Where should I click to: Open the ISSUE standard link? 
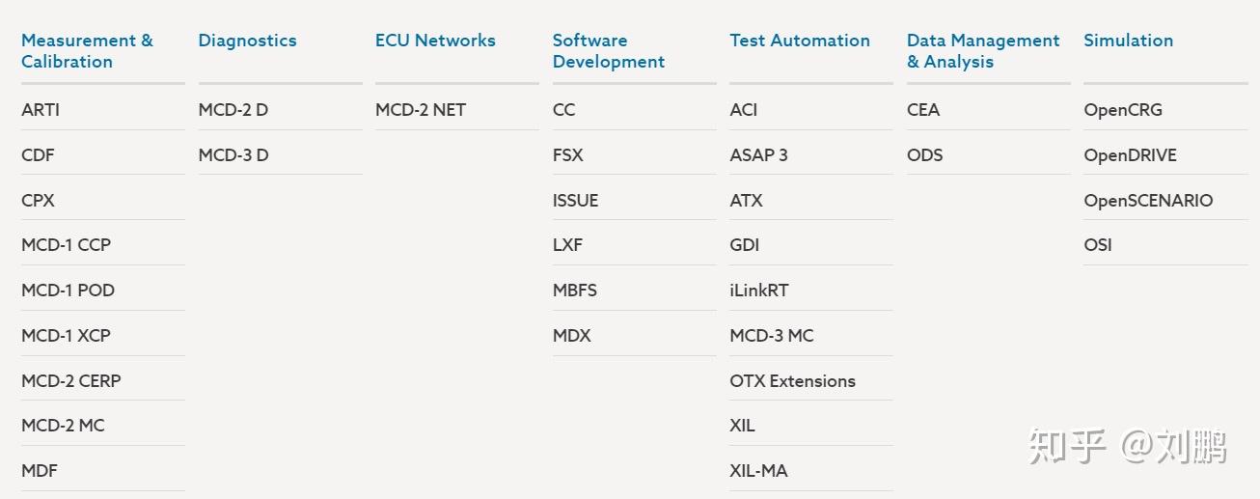(x=575, y=201)
